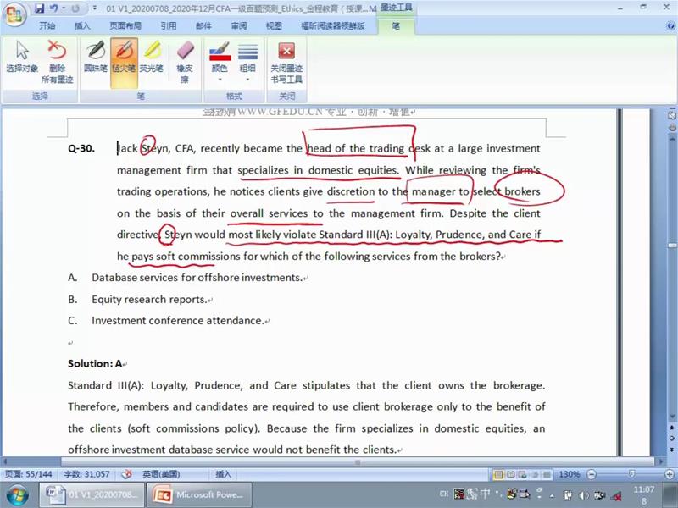Screen dimensions: 678x508
Task: Click 英语(美国) language in status bar
Action: pyautogui.click(x=161, y=474)
